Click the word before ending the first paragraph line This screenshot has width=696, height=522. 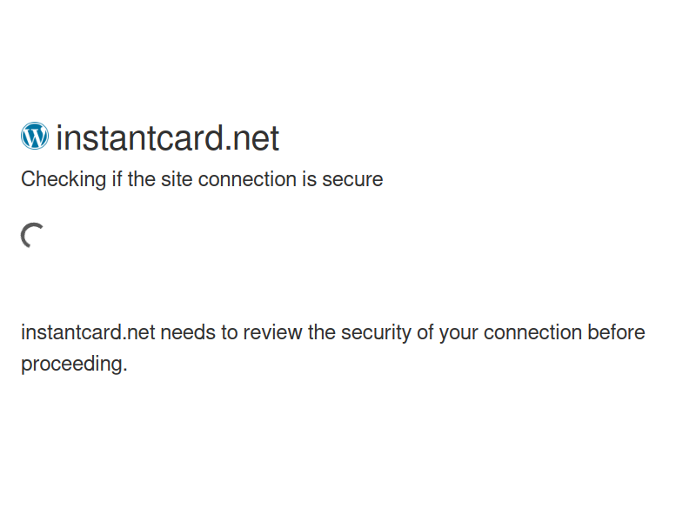pyautogui.click(x=616, y=332)
